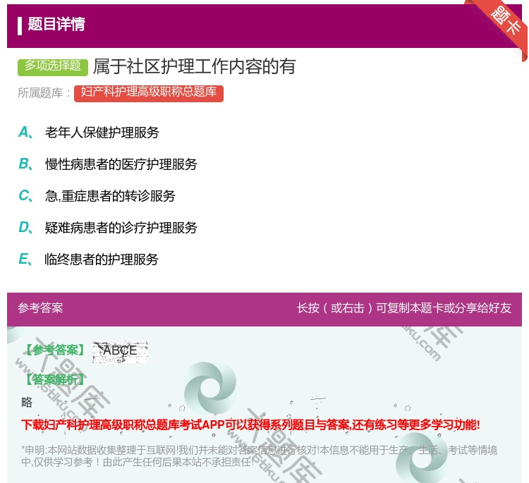The height and width of the screenshot is (483, 529).
Task: Click the 【参考答案】 green label
Action: coord(55,350)
